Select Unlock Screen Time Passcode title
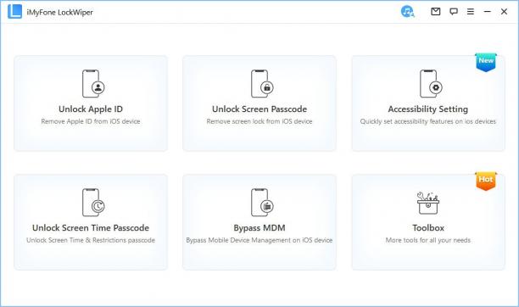 click(x=91, y=228)
